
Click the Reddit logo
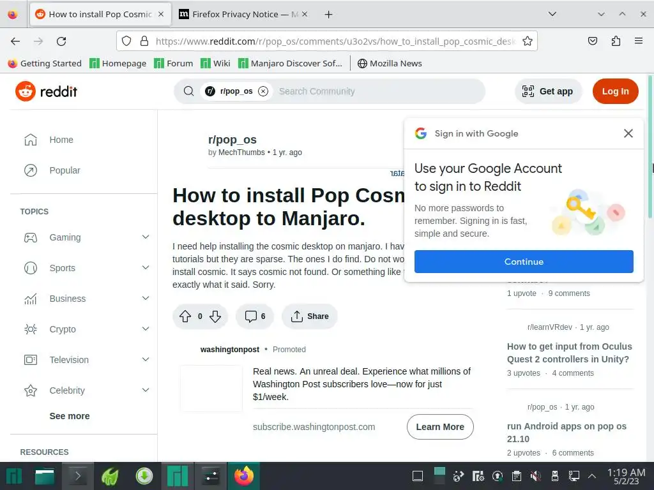(46, 91)
